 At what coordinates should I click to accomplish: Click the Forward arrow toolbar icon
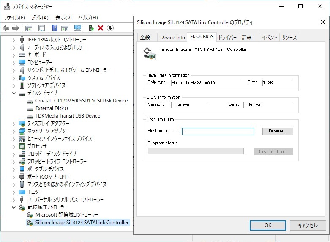click(x=16, y=28)
